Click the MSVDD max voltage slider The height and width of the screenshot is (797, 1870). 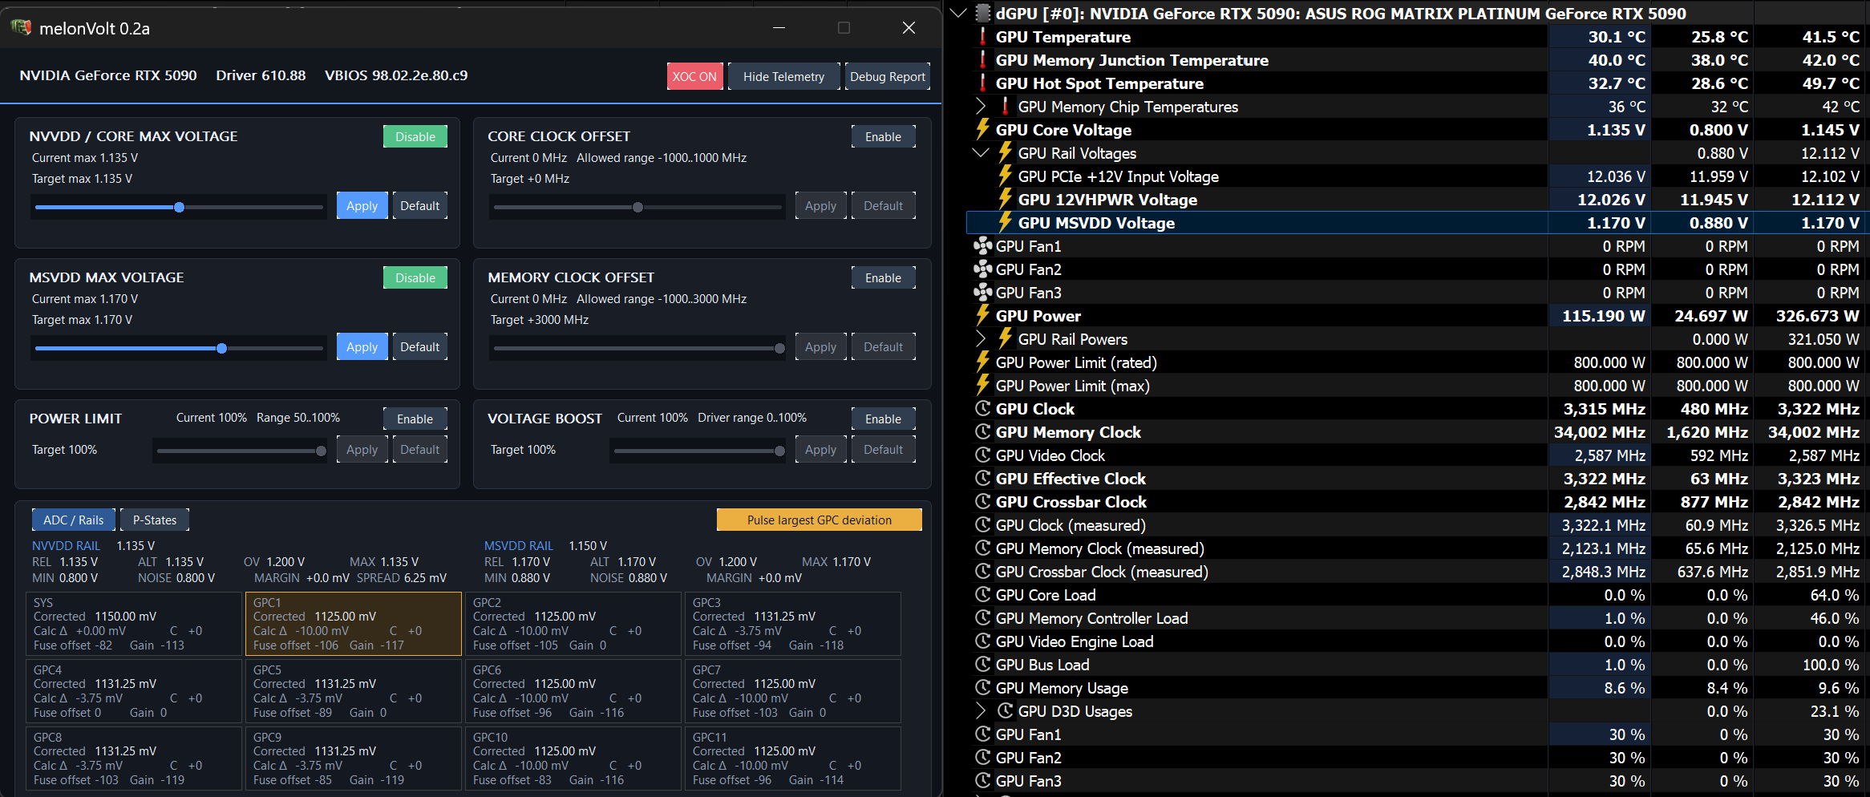(179, 349)
